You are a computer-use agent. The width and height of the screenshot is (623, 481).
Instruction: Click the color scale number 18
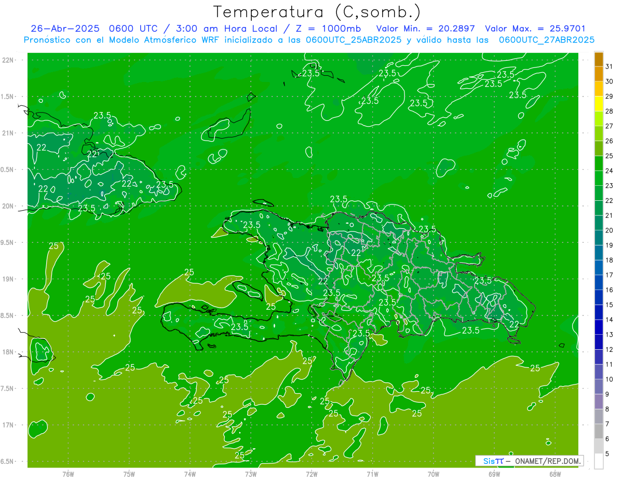tap(609, 260)
